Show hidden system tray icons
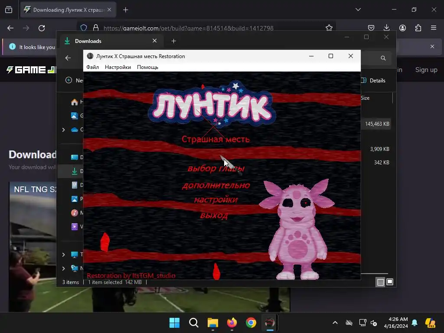The width and height of the screenshot is (444, 333). coord(335,323)
